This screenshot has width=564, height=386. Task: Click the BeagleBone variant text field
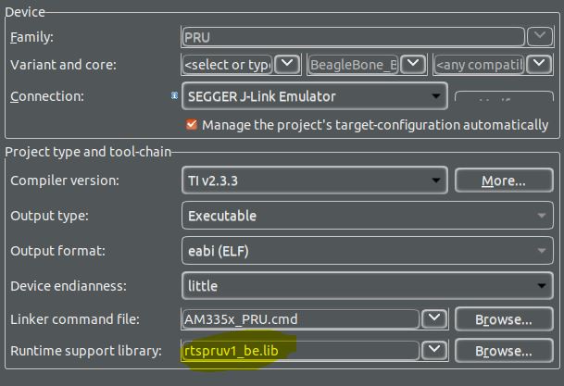coord(353,65)
